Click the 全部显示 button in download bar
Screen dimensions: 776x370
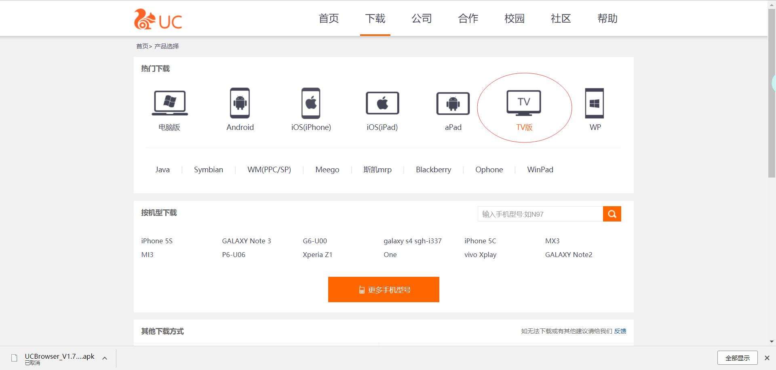[738, 358]
